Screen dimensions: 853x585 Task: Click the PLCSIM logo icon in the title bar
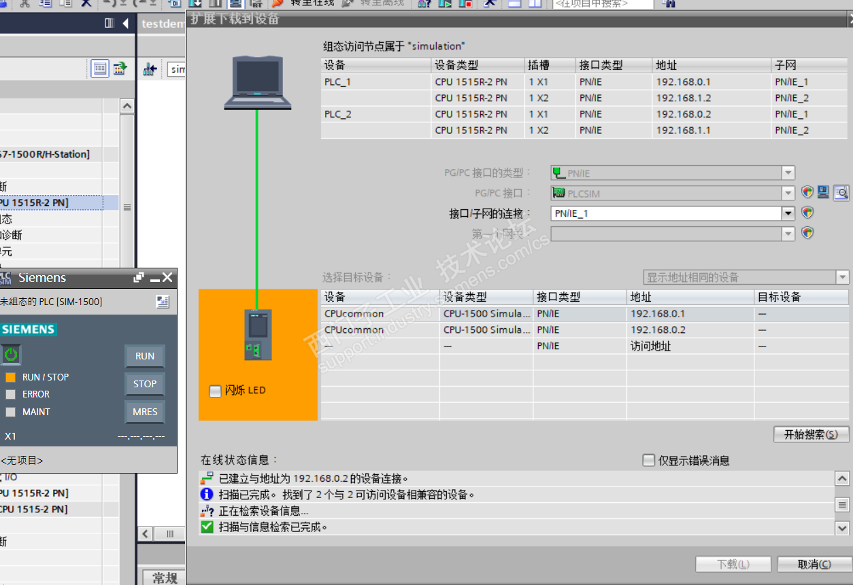pyautogui.click(x=5, y=277)
